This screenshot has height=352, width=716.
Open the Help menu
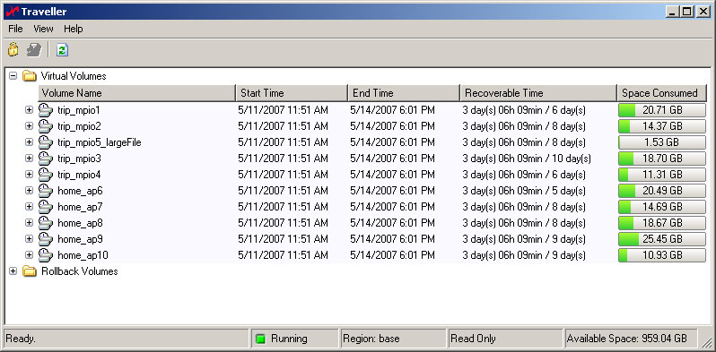[73, 29]
